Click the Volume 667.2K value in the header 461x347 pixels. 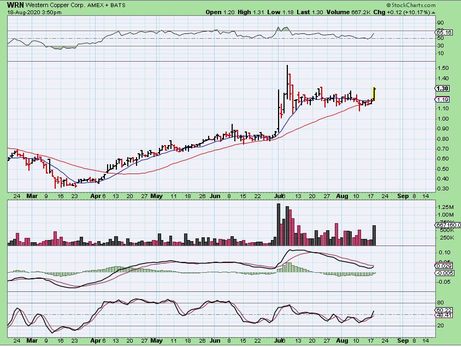click(348, 13)
